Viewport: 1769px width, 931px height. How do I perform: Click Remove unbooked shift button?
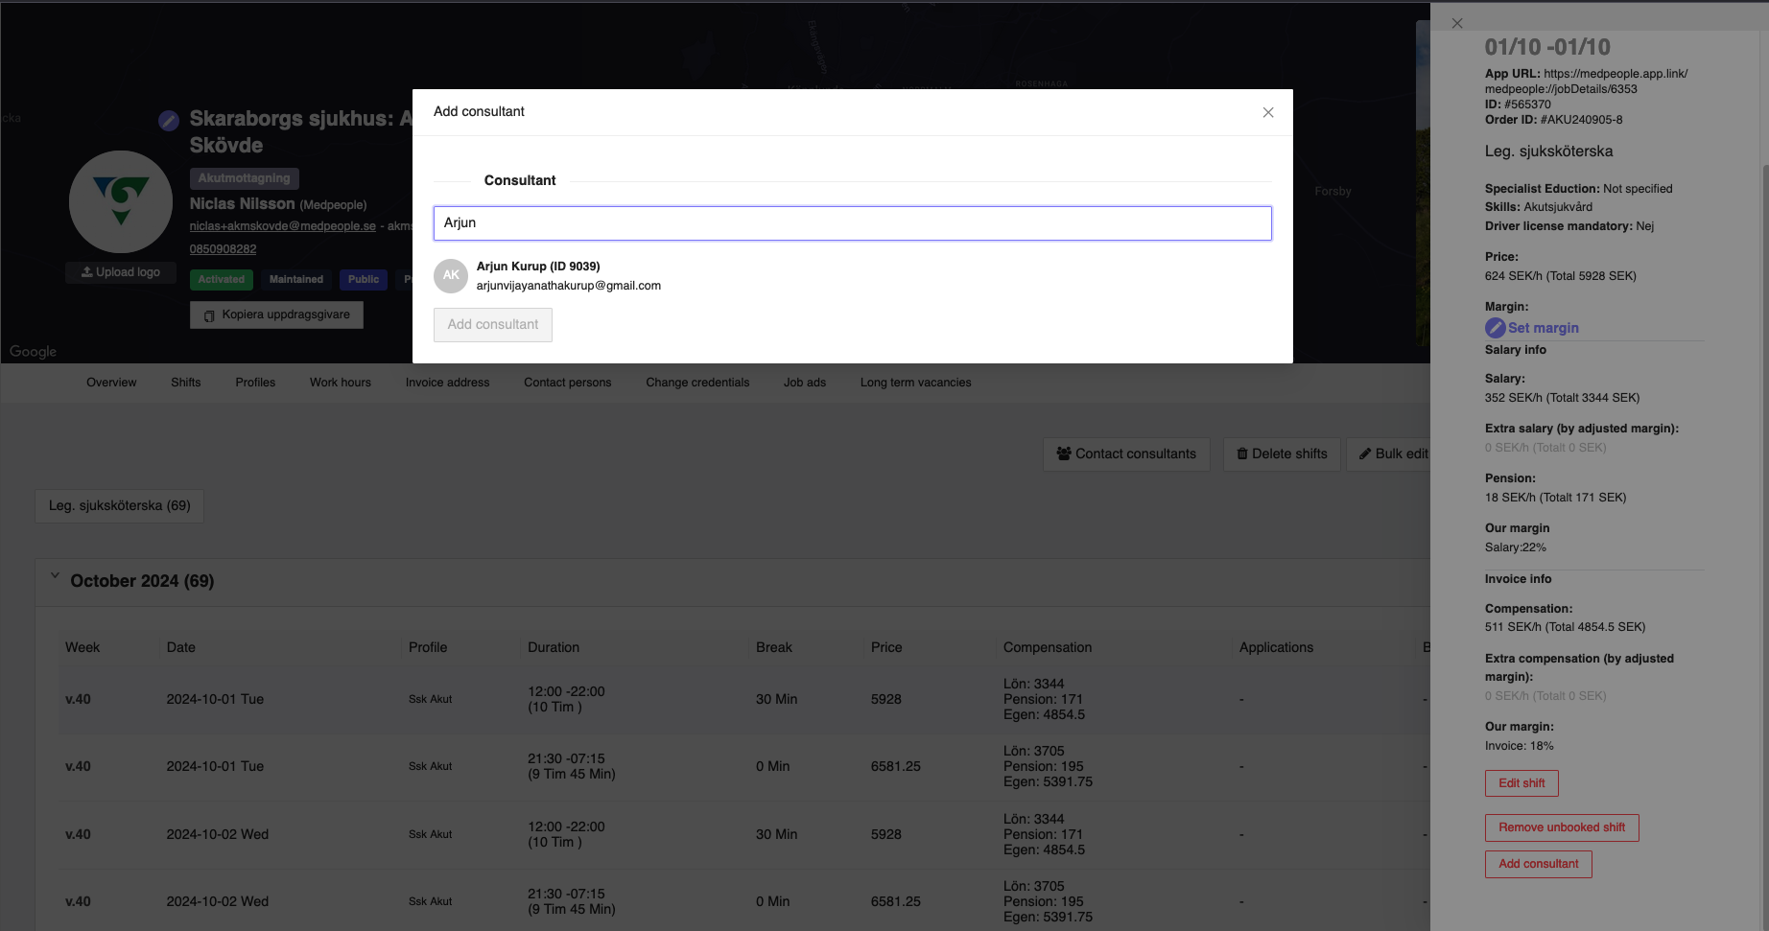[x=1561, y=827]
